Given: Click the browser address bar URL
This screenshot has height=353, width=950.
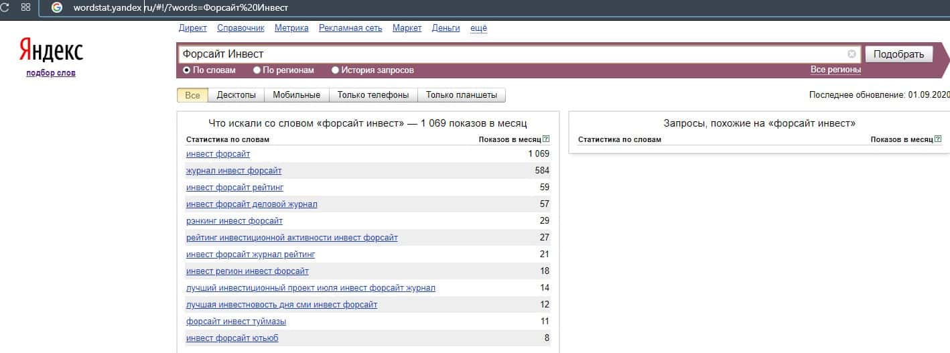Looking at the screenshot, I should tap(181, 7).
